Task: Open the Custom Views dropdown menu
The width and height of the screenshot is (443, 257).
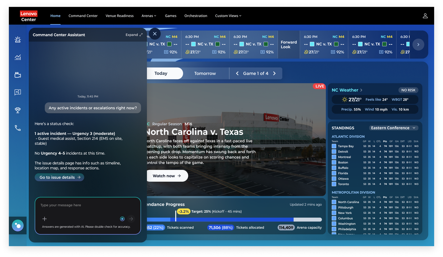Action: (x=228, y=16)
